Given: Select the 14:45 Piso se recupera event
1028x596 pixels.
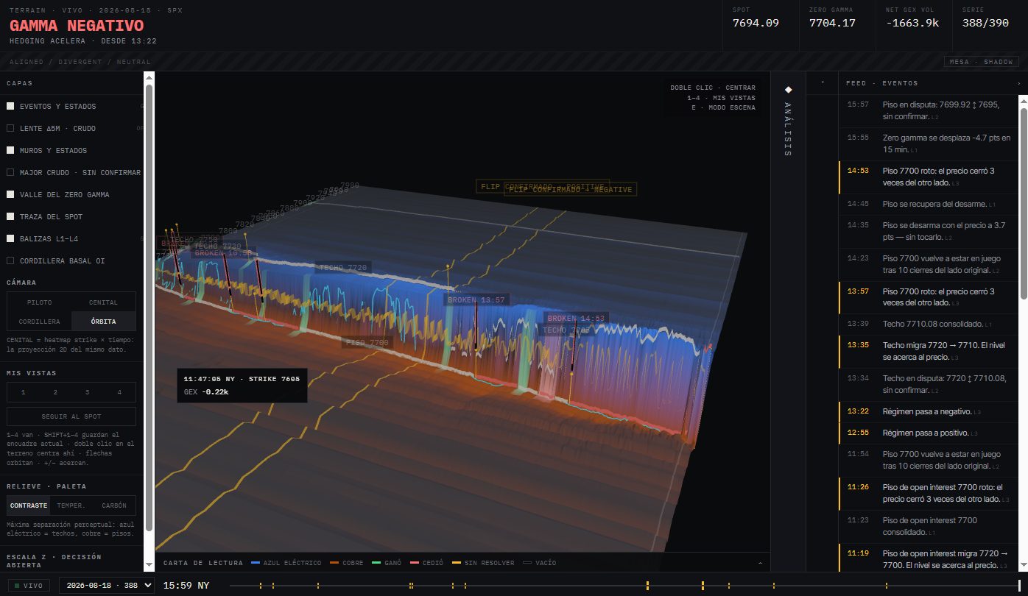Looking at the screenshot, I should [928, 204].
